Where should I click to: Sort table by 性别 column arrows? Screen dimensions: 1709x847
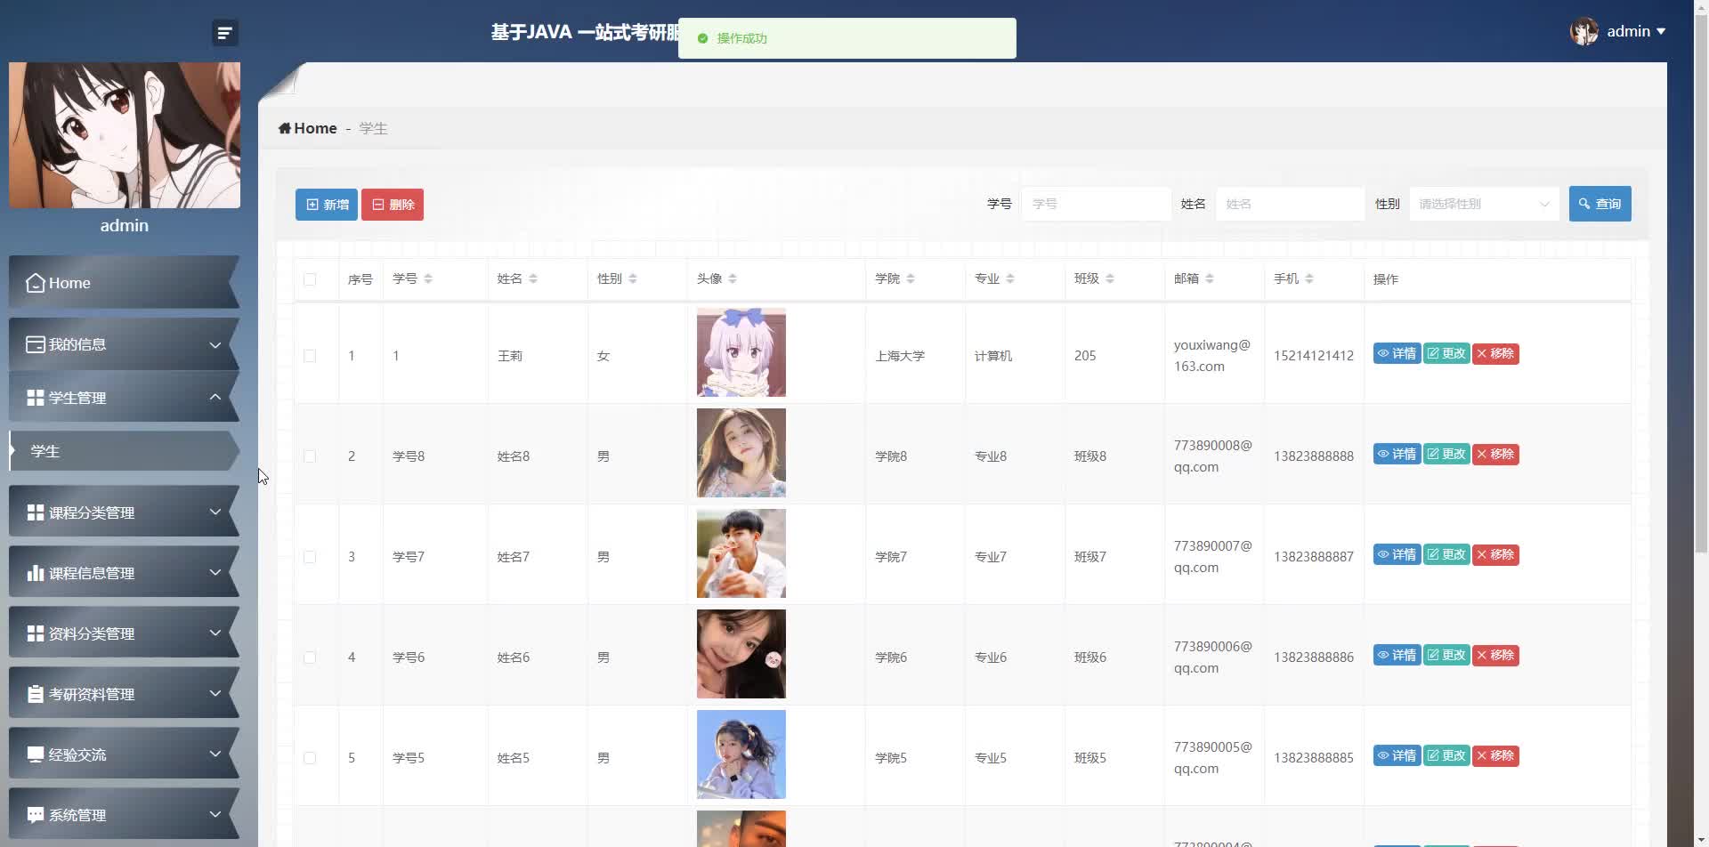click(633, 278)
